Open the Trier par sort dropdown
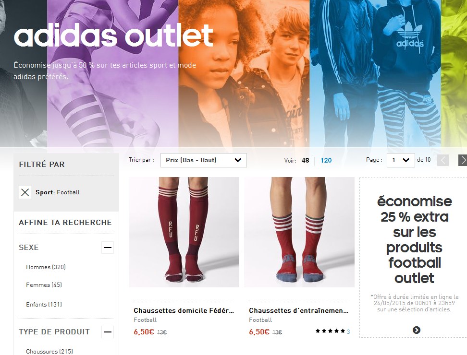This screenshot has height=355, width=467. point(203,160)
